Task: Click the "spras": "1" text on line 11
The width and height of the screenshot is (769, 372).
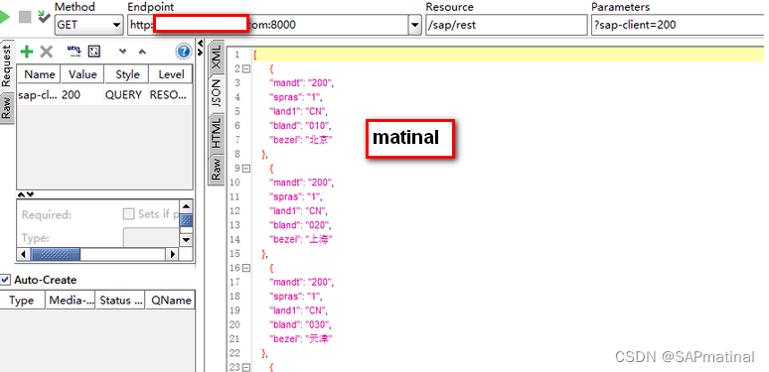Action: [295, 196]
